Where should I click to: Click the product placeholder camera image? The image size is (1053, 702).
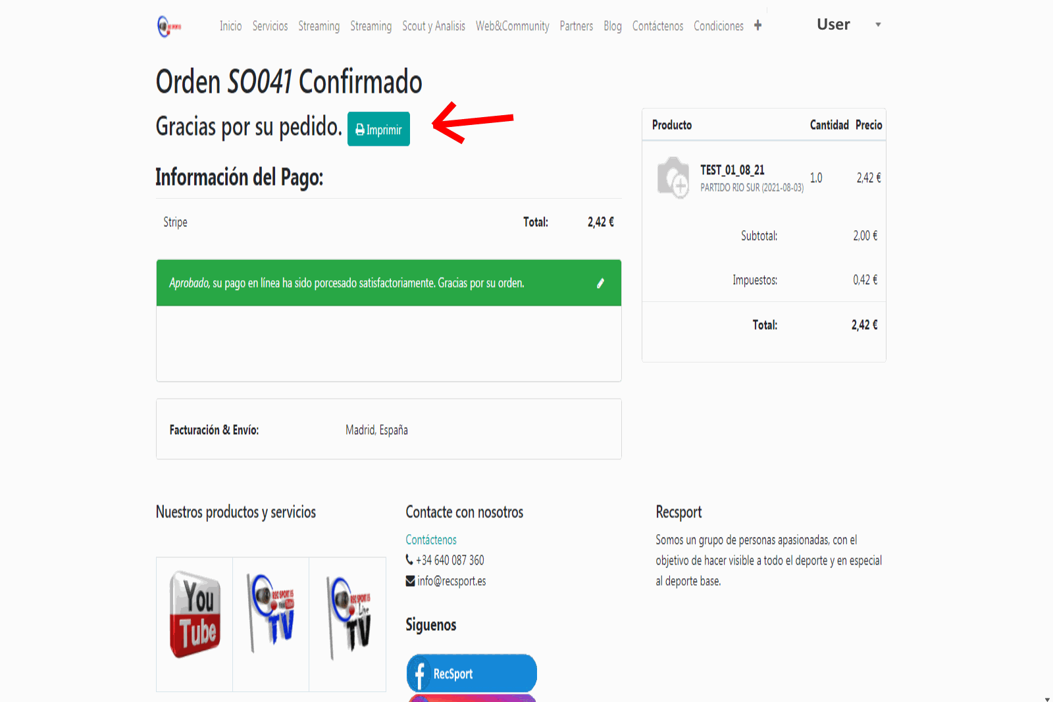pyautogui.click(x=673, y=178)
